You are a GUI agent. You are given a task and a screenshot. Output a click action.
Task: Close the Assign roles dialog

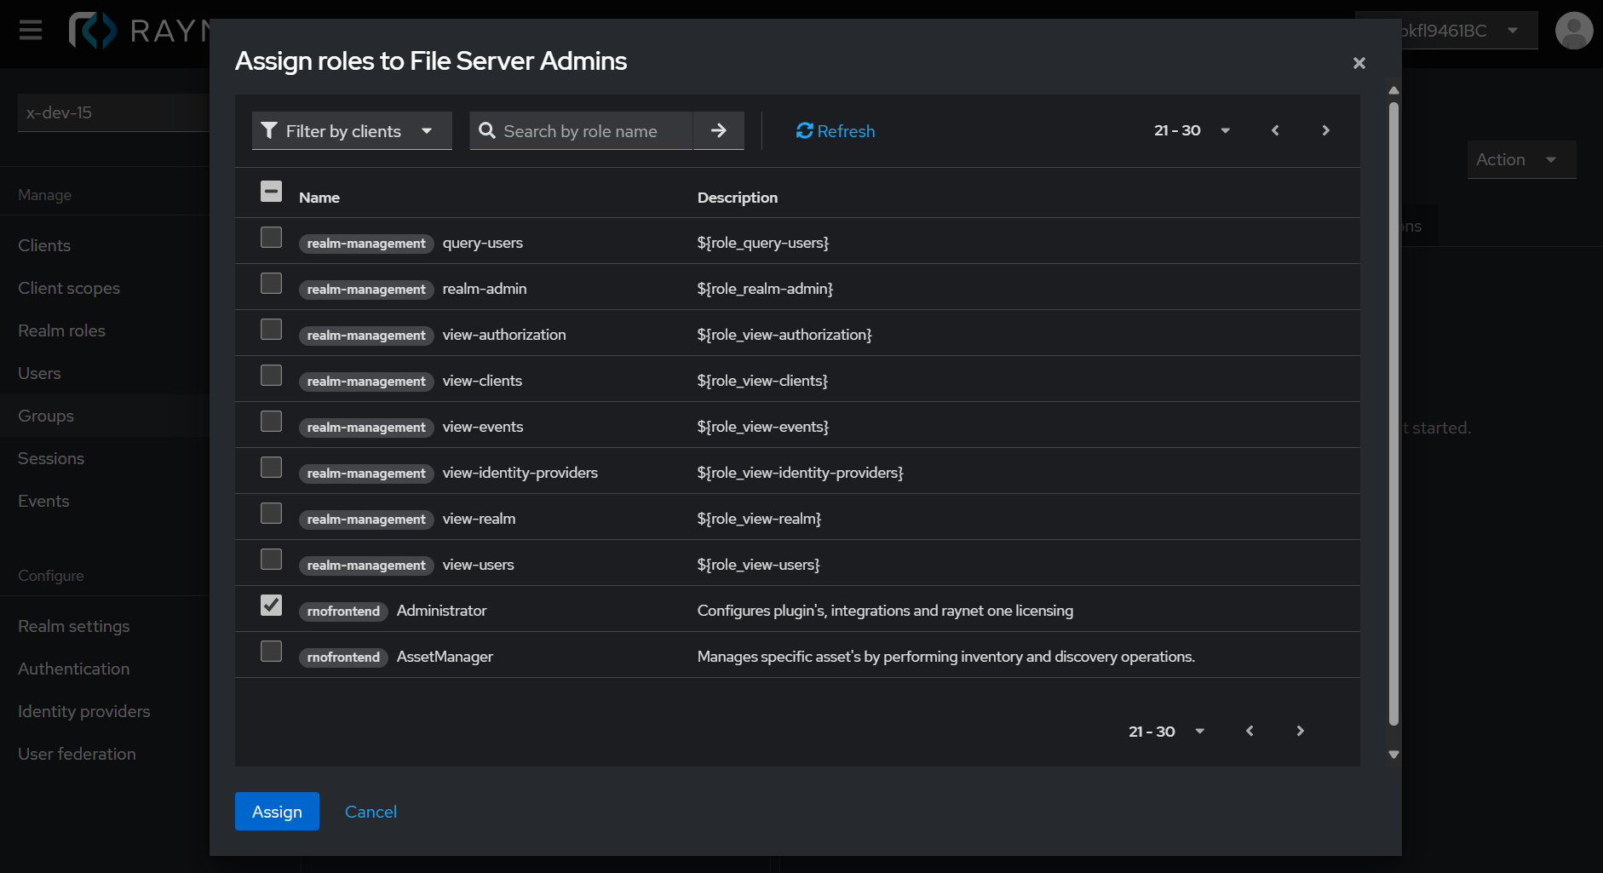click(x=1359, y=62)
